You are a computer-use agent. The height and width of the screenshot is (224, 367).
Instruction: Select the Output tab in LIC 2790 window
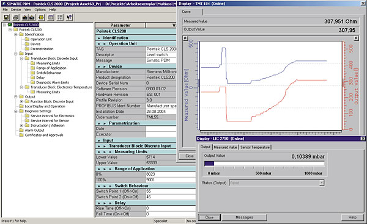tap(206, 147)
